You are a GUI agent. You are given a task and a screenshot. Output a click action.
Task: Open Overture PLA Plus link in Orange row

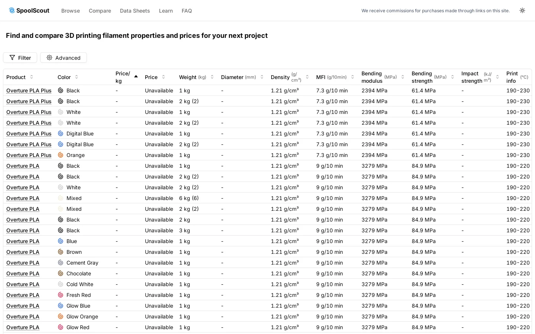coord(29,155)
